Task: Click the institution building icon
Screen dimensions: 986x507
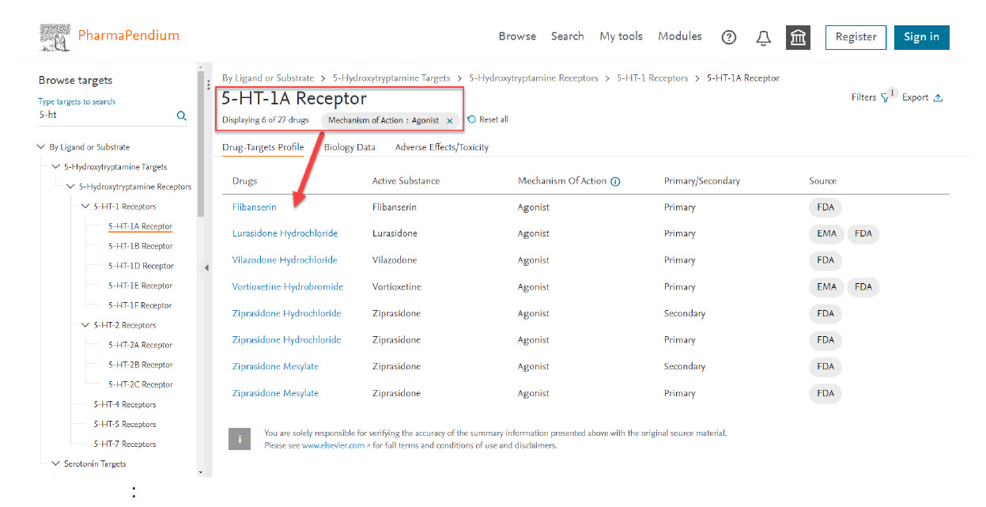Action: pos(798,37)
